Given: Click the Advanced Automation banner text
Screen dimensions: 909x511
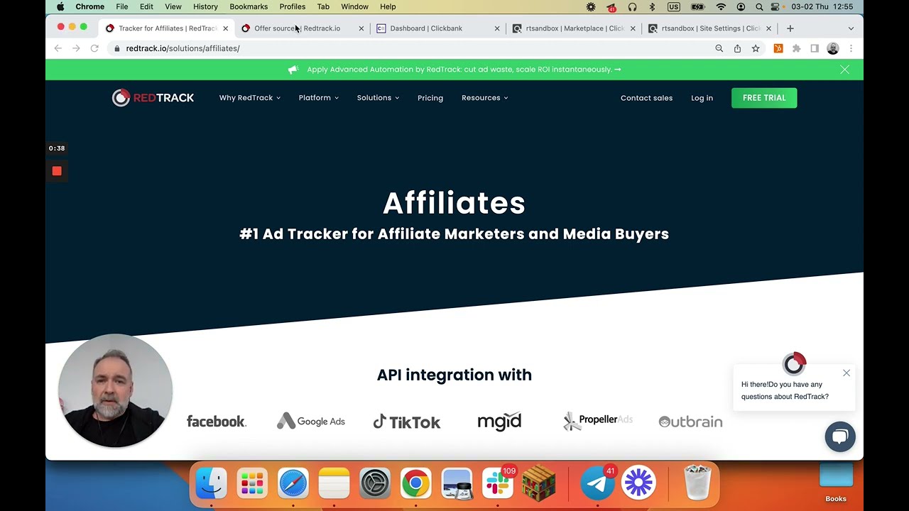Looking at the screenshot, I should [464, 70].
